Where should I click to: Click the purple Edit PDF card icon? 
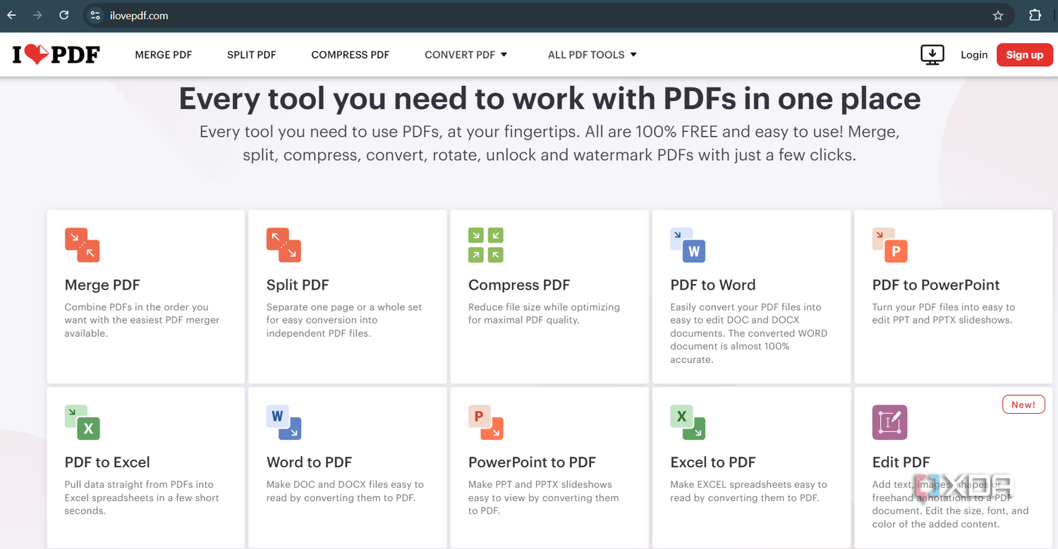click(889, 422)
